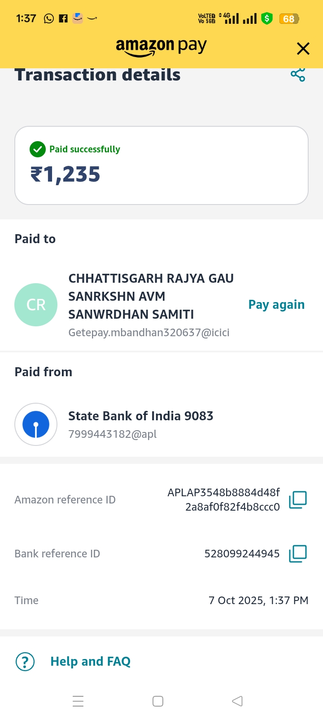Screen dimensions: 323x721
Task: Open Help and FAQ link
Action: [x=90, y=661]
